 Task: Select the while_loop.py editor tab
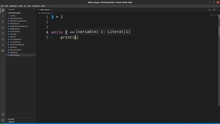[x=45, y=10]
